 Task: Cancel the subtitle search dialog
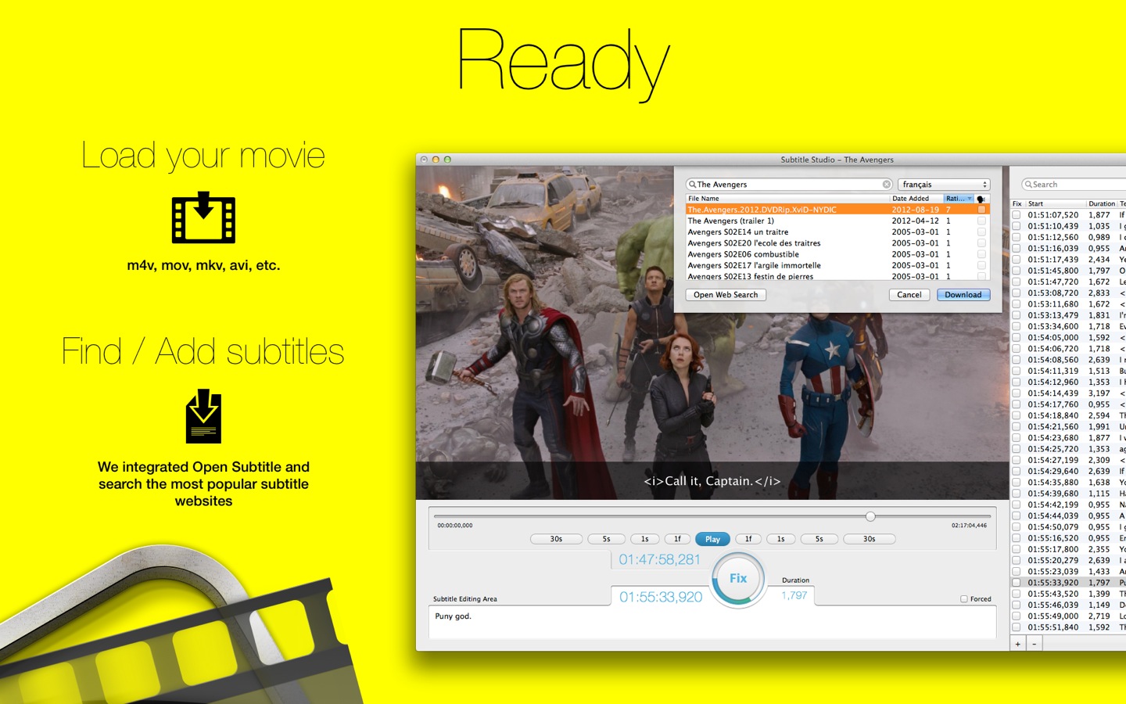pyautogui.click(x=909, y=295)
